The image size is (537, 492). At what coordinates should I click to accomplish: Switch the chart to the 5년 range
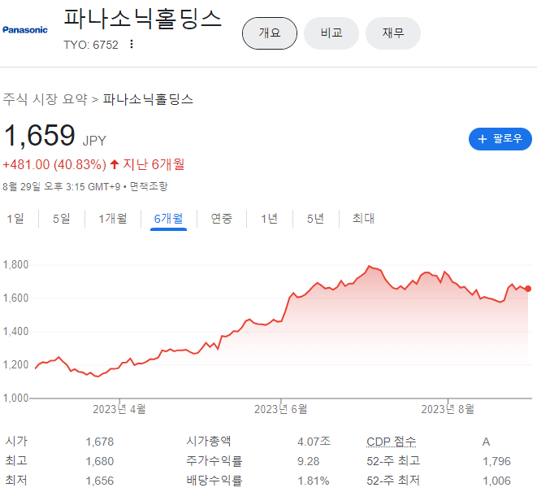[315, 219]
